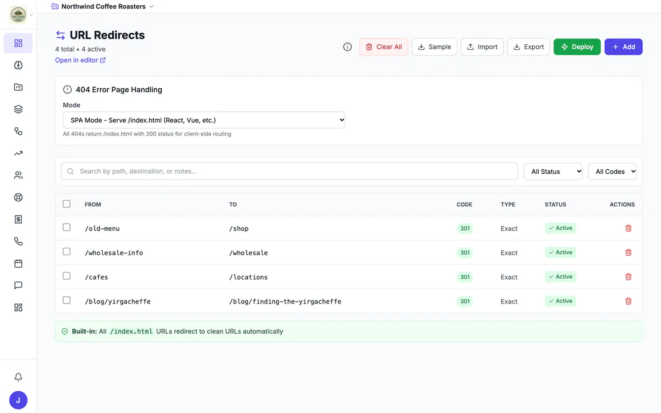Select the /blog/yirgacheffe row checkbox
The image size is (661, 413).
pos(67,300)
